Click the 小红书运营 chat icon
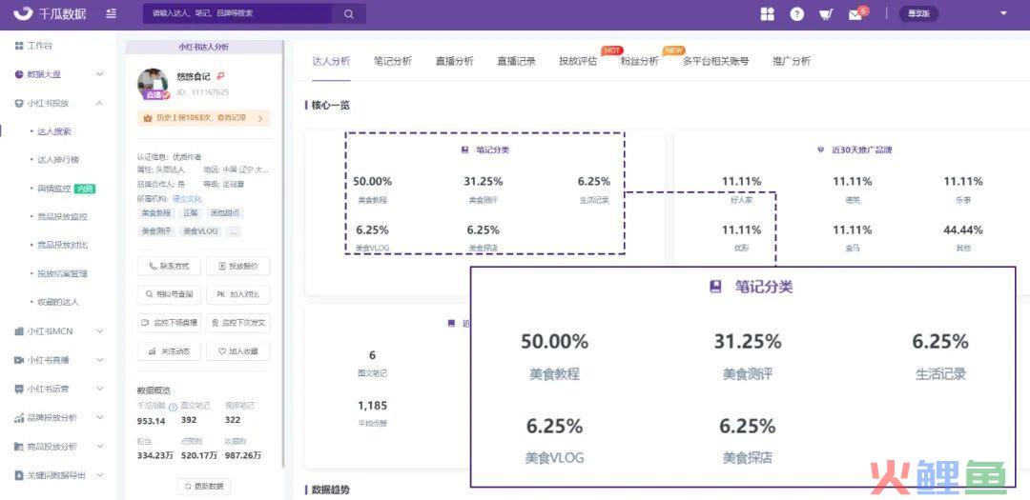The height and width of the screenshot is (500, 1030). pyautogui.click(x=19, y=389)
